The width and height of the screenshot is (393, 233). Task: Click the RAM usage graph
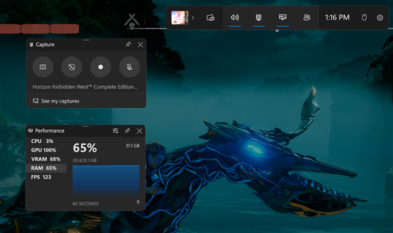pyautogui.click(x=106, y=180)
